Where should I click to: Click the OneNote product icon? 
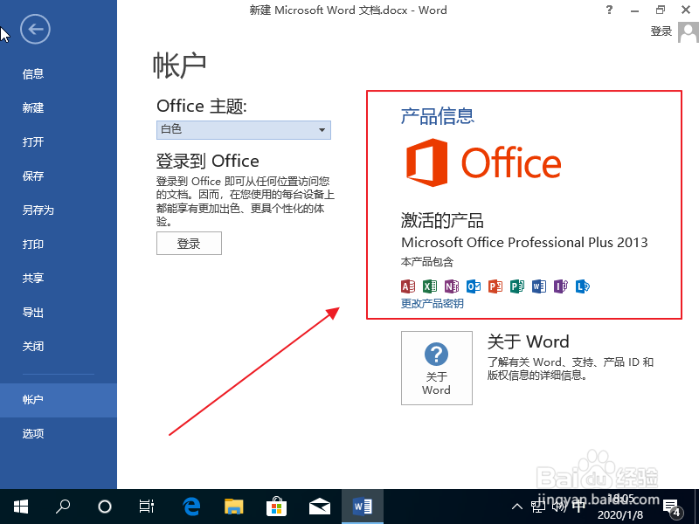coord(452,286)
